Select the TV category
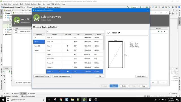181x102 pixels. coord(39,37)
